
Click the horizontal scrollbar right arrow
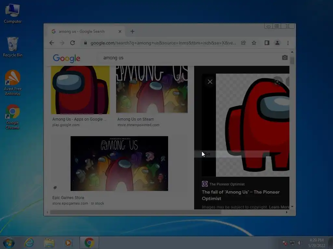point(286,212)
